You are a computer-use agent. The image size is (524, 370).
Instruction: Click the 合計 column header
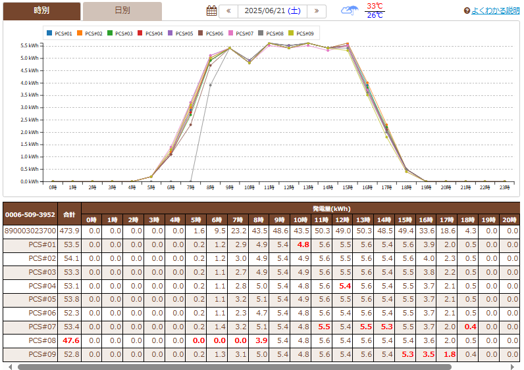[70, 214]
